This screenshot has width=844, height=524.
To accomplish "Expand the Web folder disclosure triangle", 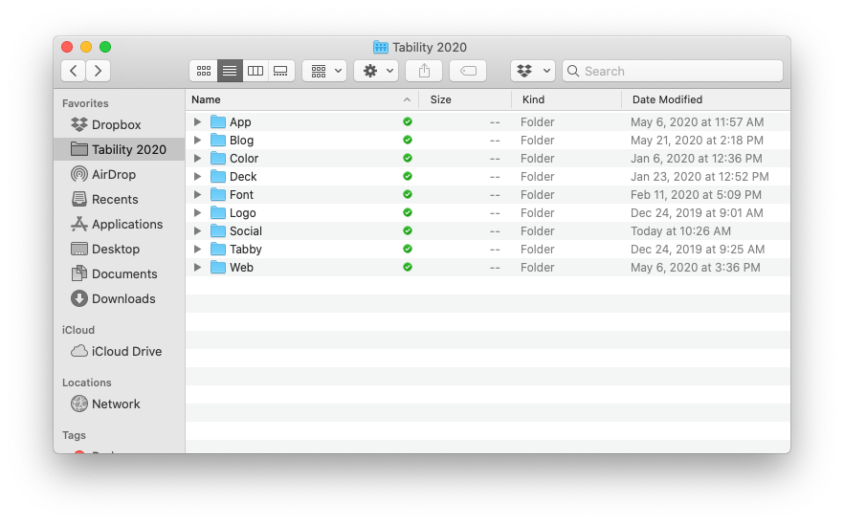I will (x=197, y=268).
